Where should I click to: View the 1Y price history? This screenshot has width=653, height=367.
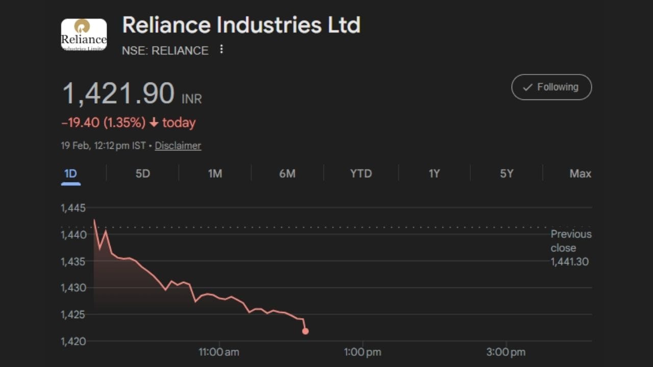[434, 174]
